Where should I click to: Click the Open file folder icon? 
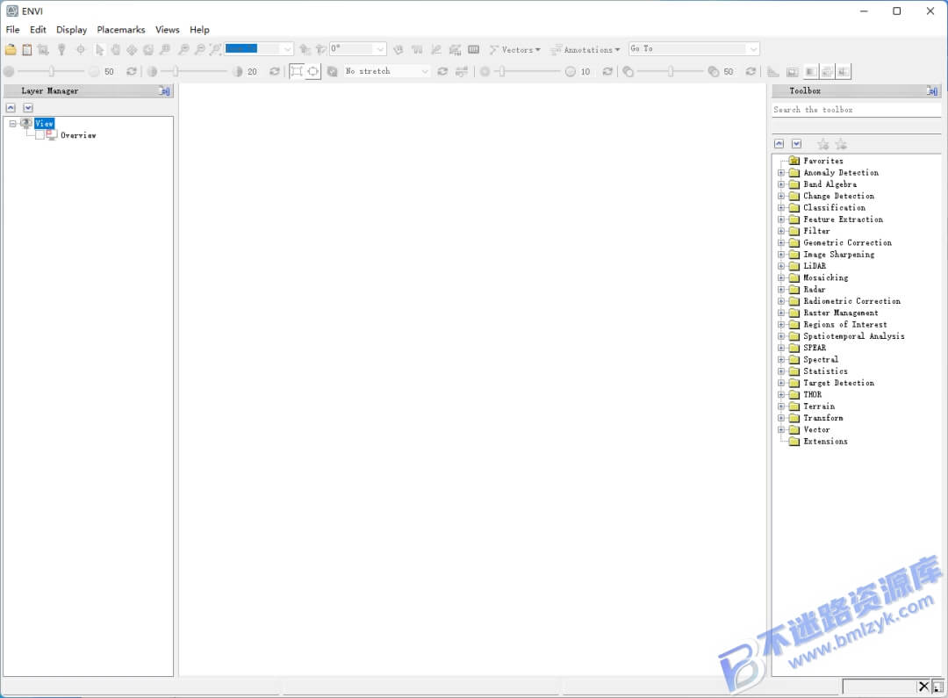pyautogui.click(x=11, y=49)
